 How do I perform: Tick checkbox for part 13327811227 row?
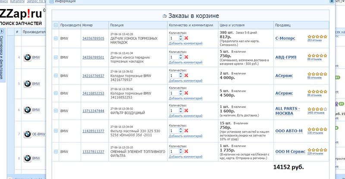(x=56, y=152)
